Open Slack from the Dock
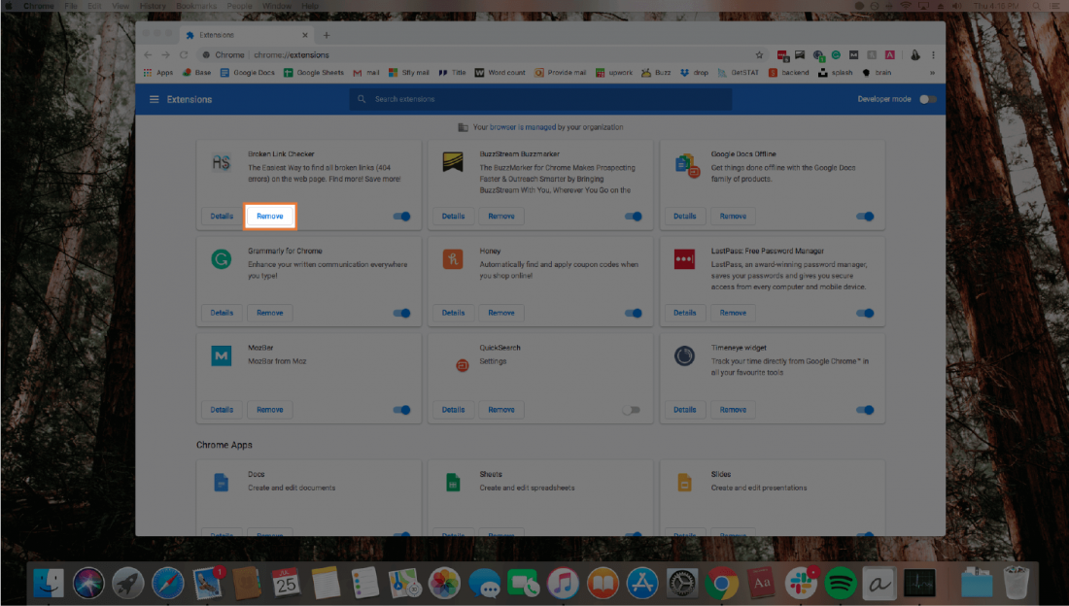1069x606 pixels. tap(800, 583)
